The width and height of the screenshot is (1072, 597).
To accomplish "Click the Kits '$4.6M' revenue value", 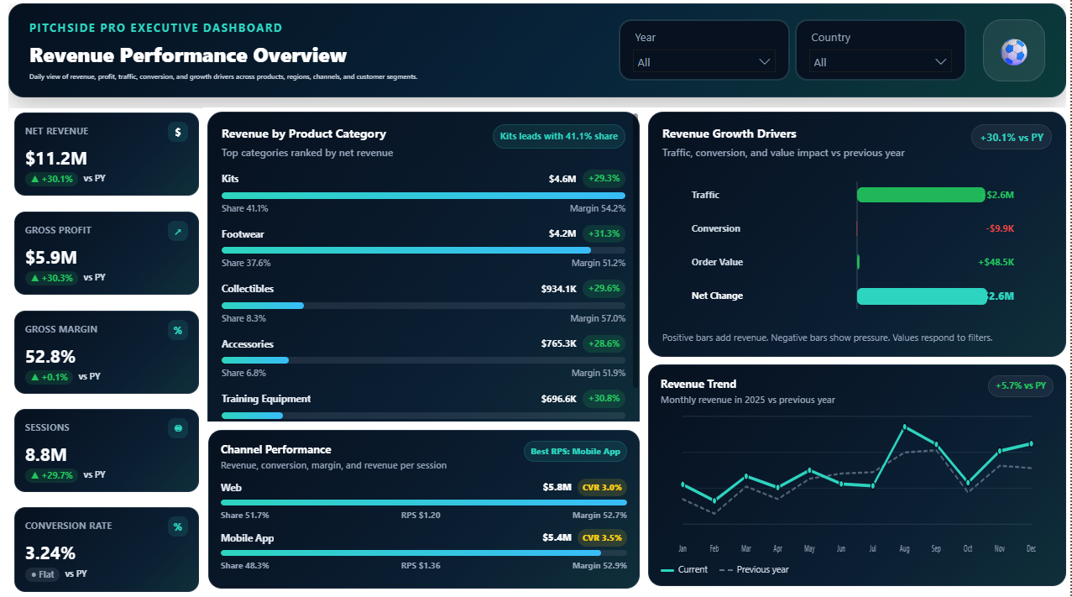I will [x=562, y=179].
